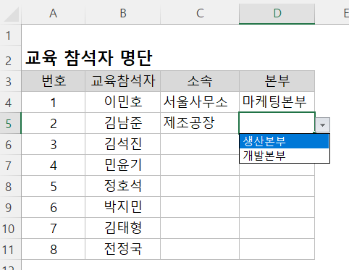Image resolution: width=349 pixels, height=270 pixels.
Task: Select the cell containing 정호석
Action: [x=123, y=186]
